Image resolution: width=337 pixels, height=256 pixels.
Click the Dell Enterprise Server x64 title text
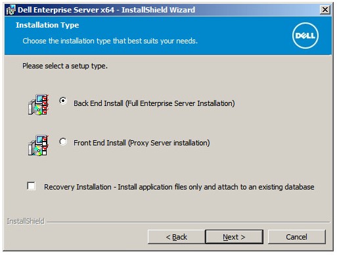coord(106,10)
